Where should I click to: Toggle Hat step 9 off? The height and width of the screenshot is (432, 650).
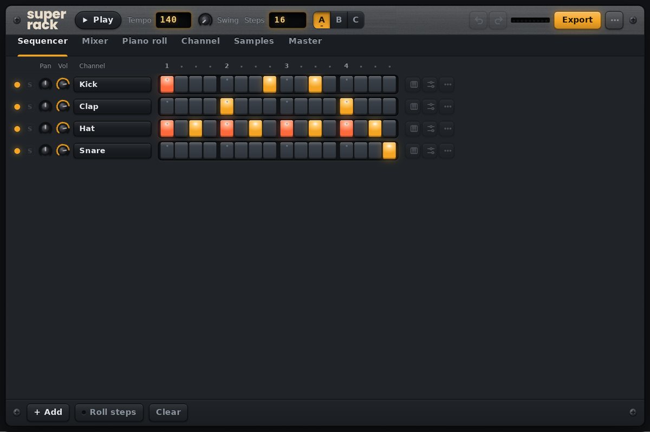(287, 129)
